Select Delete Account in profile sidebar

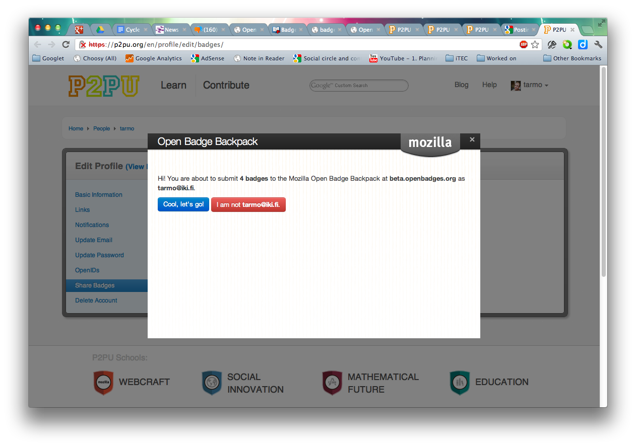96,301
